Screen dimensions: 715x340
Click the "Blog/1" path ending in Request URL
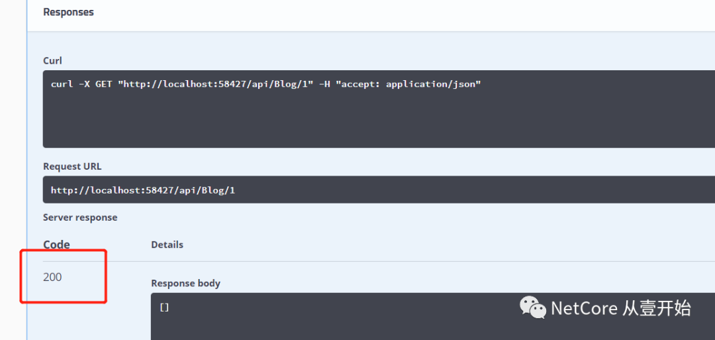[x=218, y=190]
